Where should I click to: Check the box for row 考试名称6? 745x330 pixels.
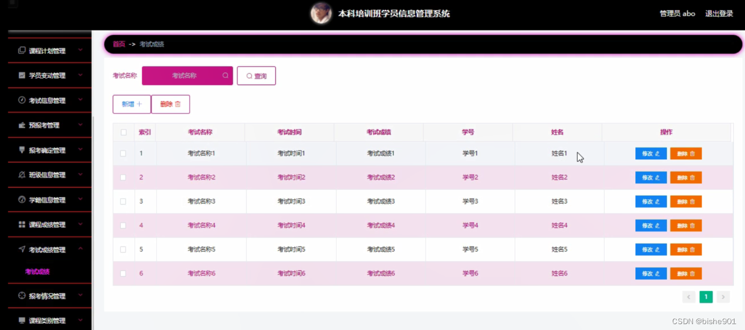pos(123,273)
